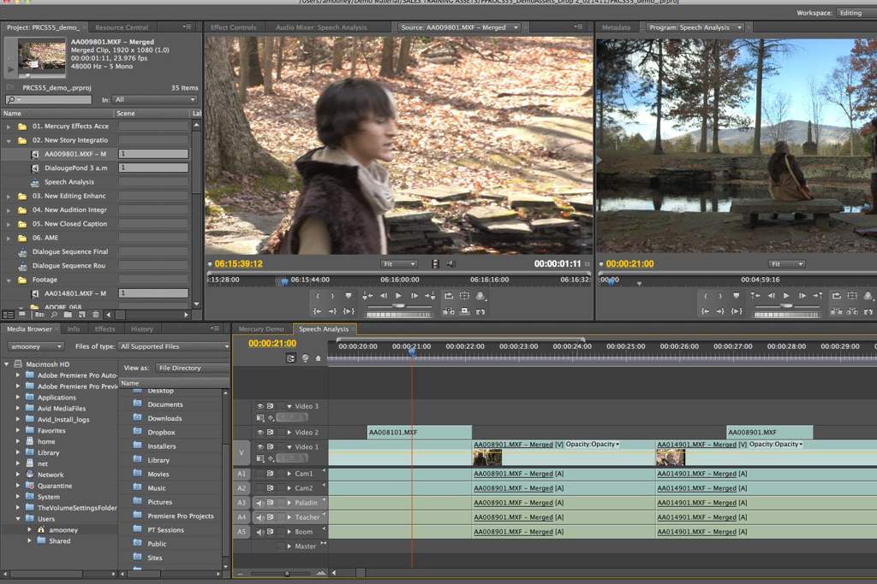Open the Premiere Pro Projects folder

(x=181, y=516)
